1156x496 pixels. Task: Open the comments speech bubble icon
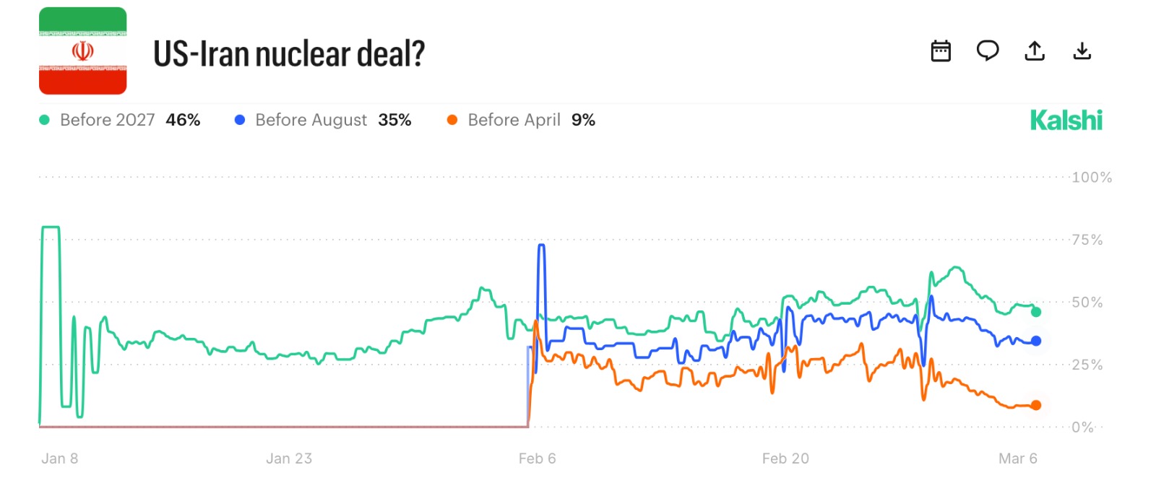point(988,51)
